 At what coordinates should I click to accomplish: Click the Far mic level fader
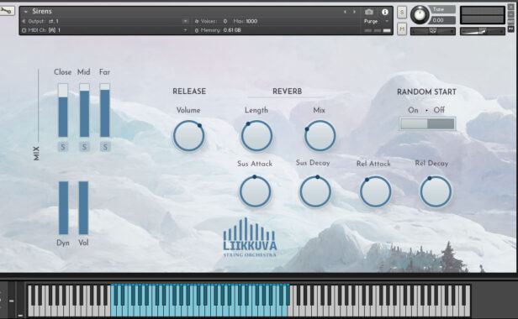105,110
